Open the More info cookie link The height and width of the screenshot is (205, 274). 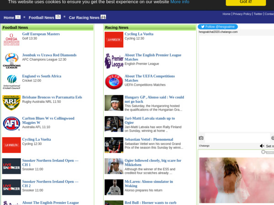click(x=180, y=2)
